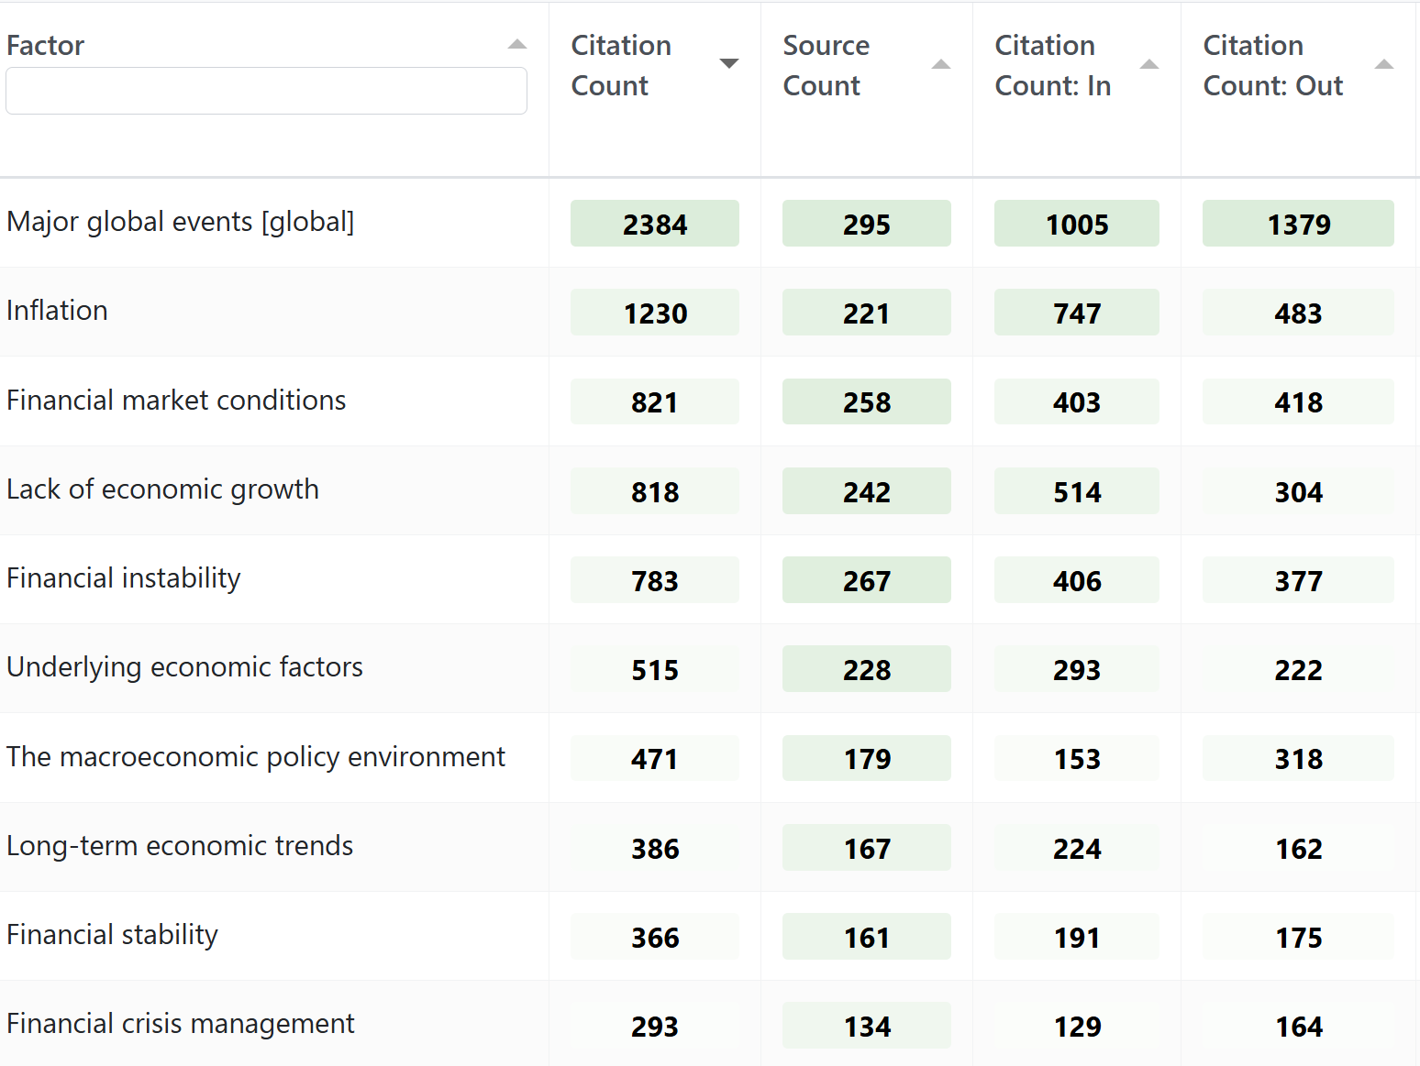This screenshot has height=1066, width=1420.
Task: Click the Citation Count descending sort arrow
Action: pos(729,63)
